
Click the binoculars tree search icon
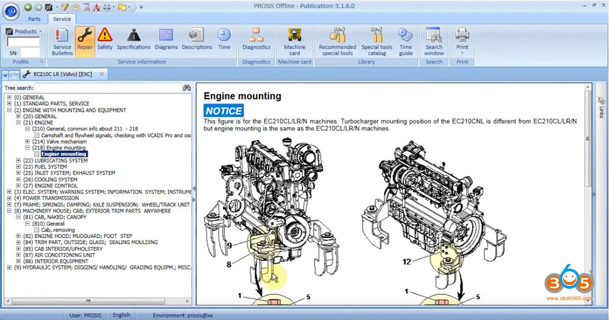tap(187, 88)
